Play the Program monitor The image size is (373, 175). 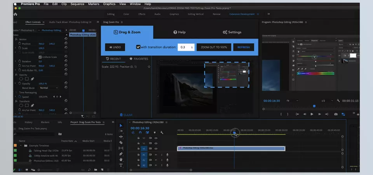click(312, 114)
